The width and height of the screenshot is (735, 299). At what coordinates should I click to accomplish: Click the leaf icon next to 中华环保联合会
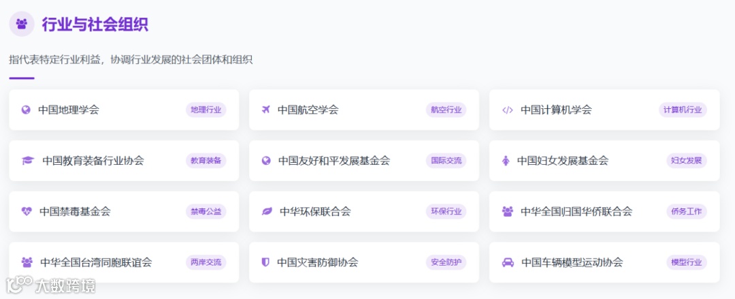tap(267, 211)
